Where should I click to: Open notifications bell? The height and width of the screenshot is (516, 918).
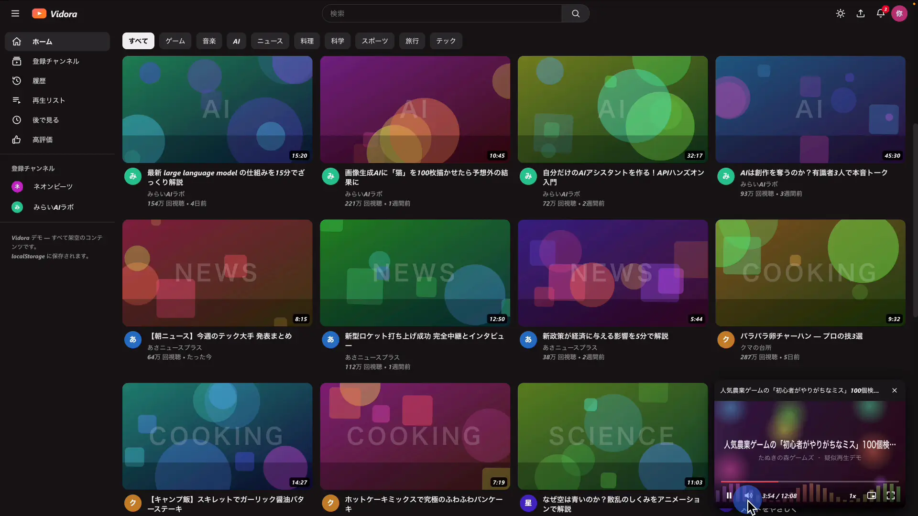point(881,13)
